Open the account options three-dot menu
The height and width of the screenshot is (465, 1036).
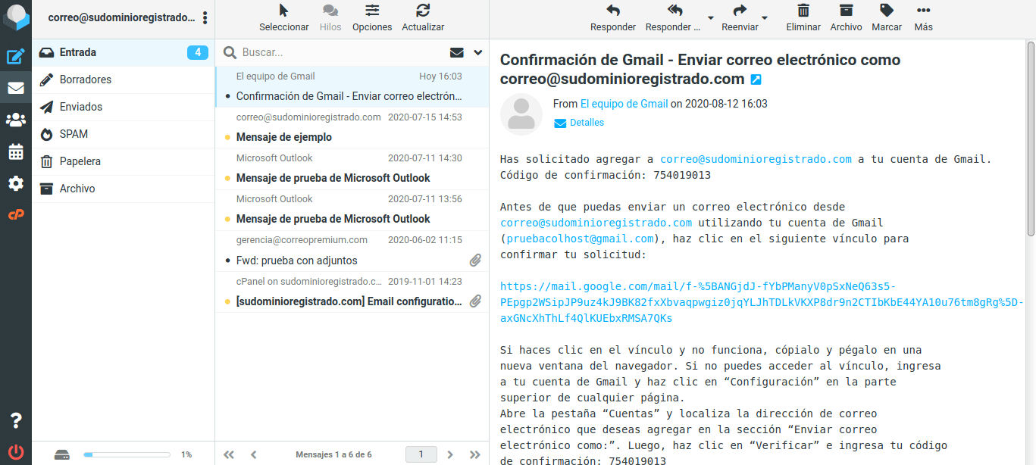(205, 17)
